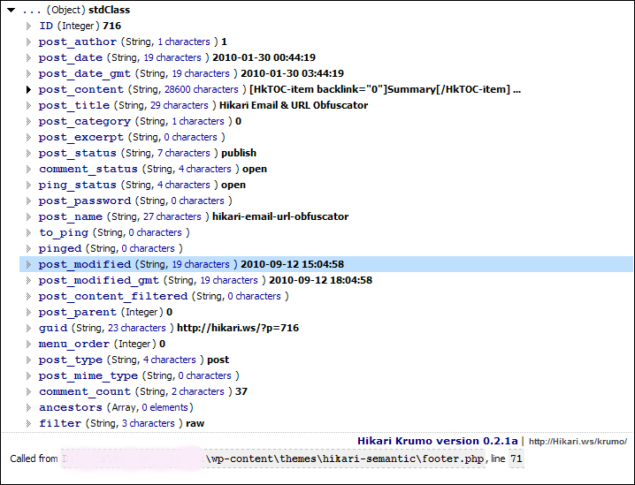Select the post_date property name
This screenshot has height=485, width=635.
click(x=71, y=57)
